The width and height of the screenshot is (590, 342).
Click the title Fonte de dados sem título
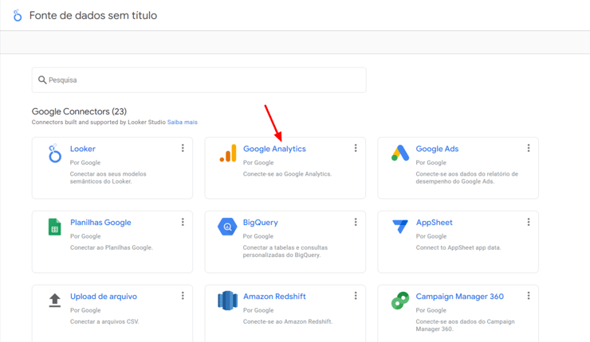93,15
